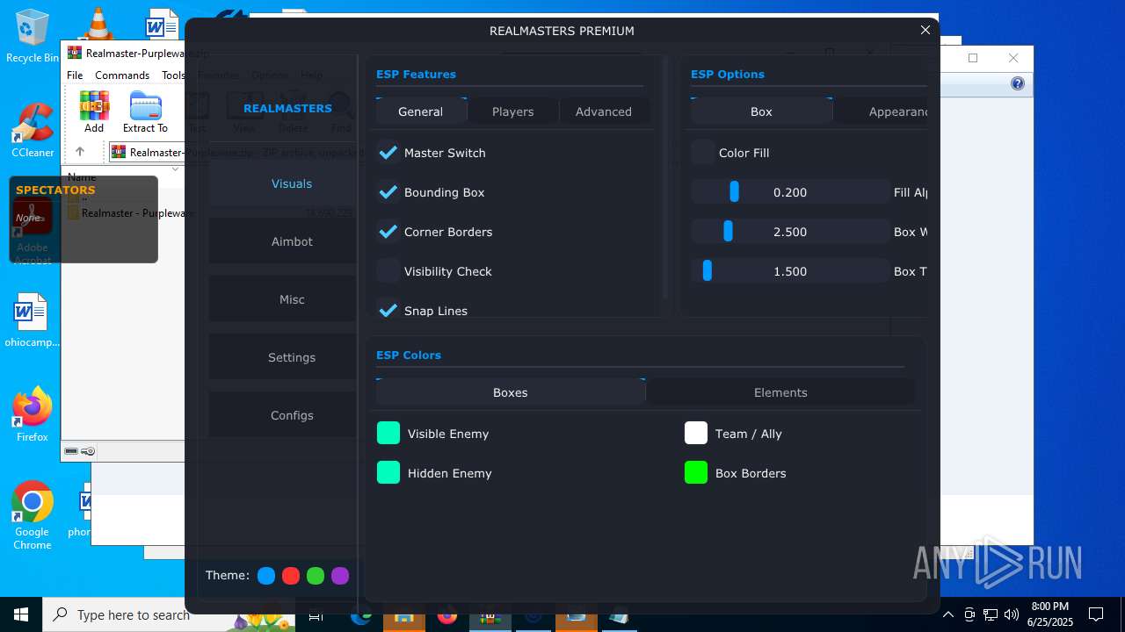The height and width of the screenshot is (632, 1125).
Task: Click the WinRAR Add toolbar icon
Action: click(94, 112)
